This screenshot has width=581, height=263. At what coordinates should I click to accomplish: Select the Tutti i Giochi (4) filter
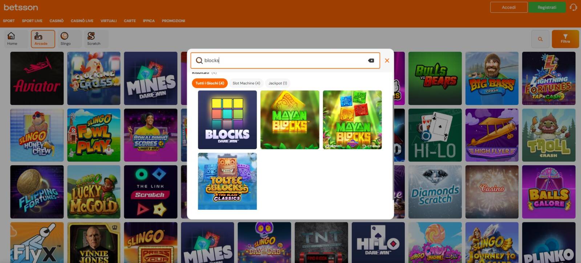210,83
